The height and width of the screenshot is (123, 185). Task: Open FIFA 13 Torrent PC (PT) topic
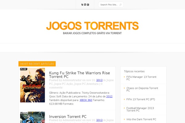141,99
